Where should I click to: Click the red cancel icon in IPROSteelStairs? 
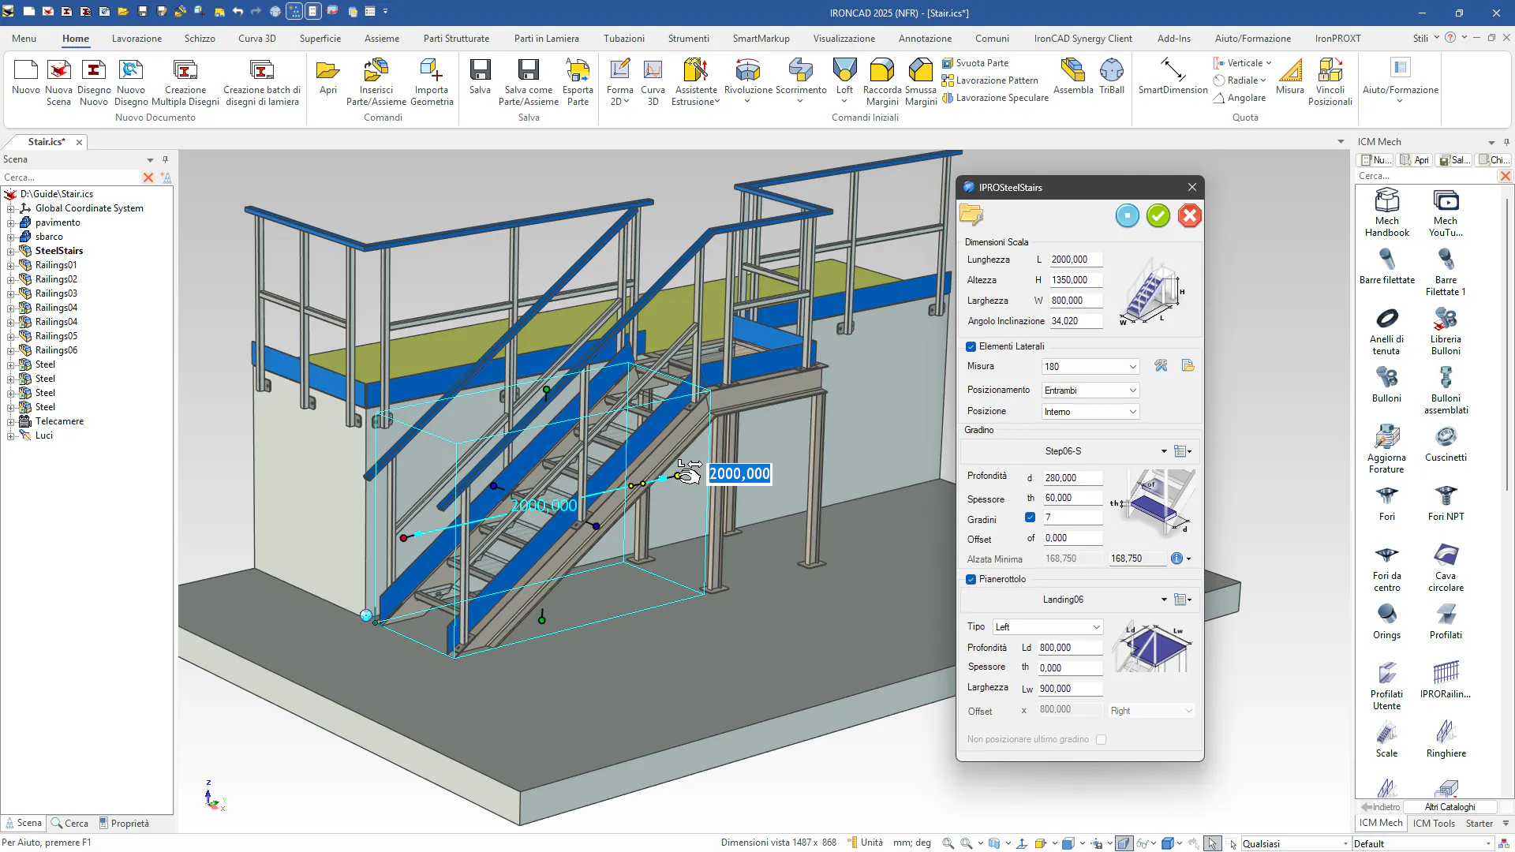click(1189, 215)
